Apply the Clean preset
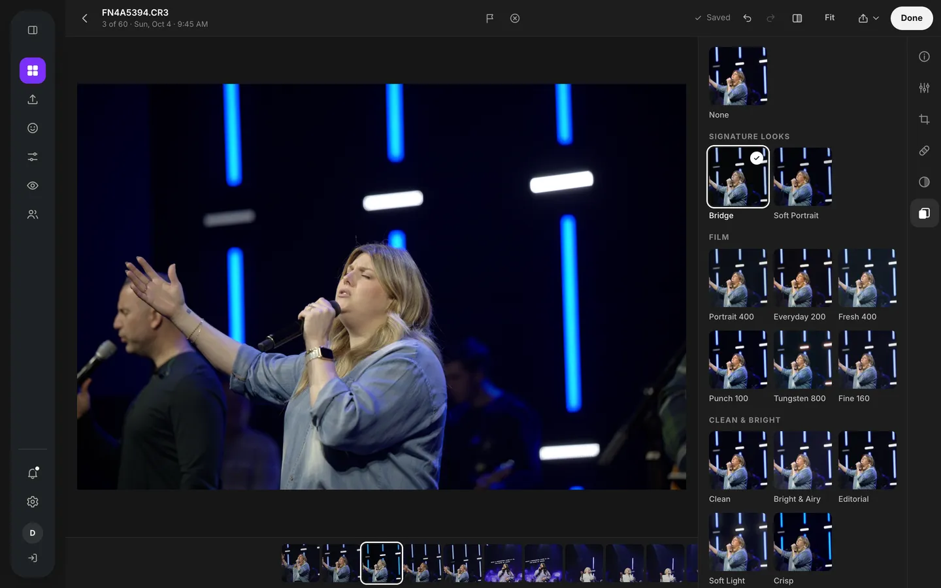941x588 pixels. pos(738,460)
